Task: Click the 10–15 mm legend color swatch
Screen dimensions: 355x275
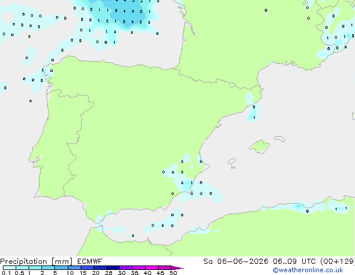Action: (x=74, y=268)
